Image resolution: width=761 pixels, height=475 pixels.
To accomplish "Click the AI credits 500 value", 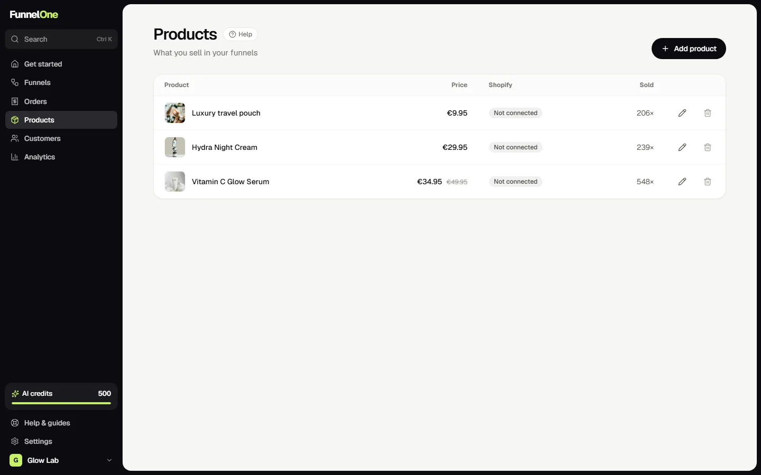I will pyautogui.click(x=105, y=394).
